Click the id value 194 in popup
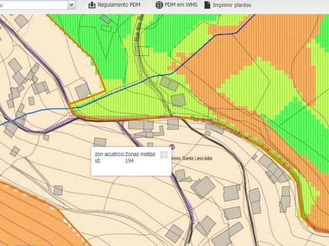This screenshot has height=246, width=329. coord(130,160)
